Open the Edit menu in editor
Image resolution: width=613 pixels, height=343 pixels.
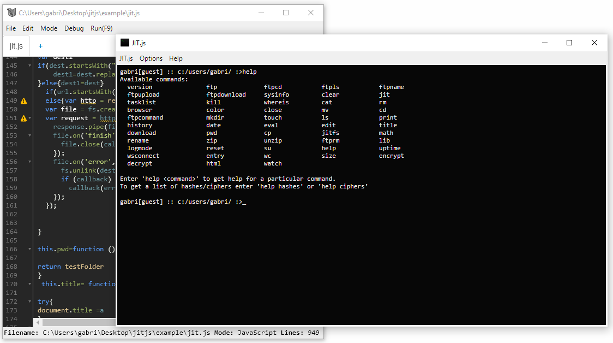coord(28,28)
